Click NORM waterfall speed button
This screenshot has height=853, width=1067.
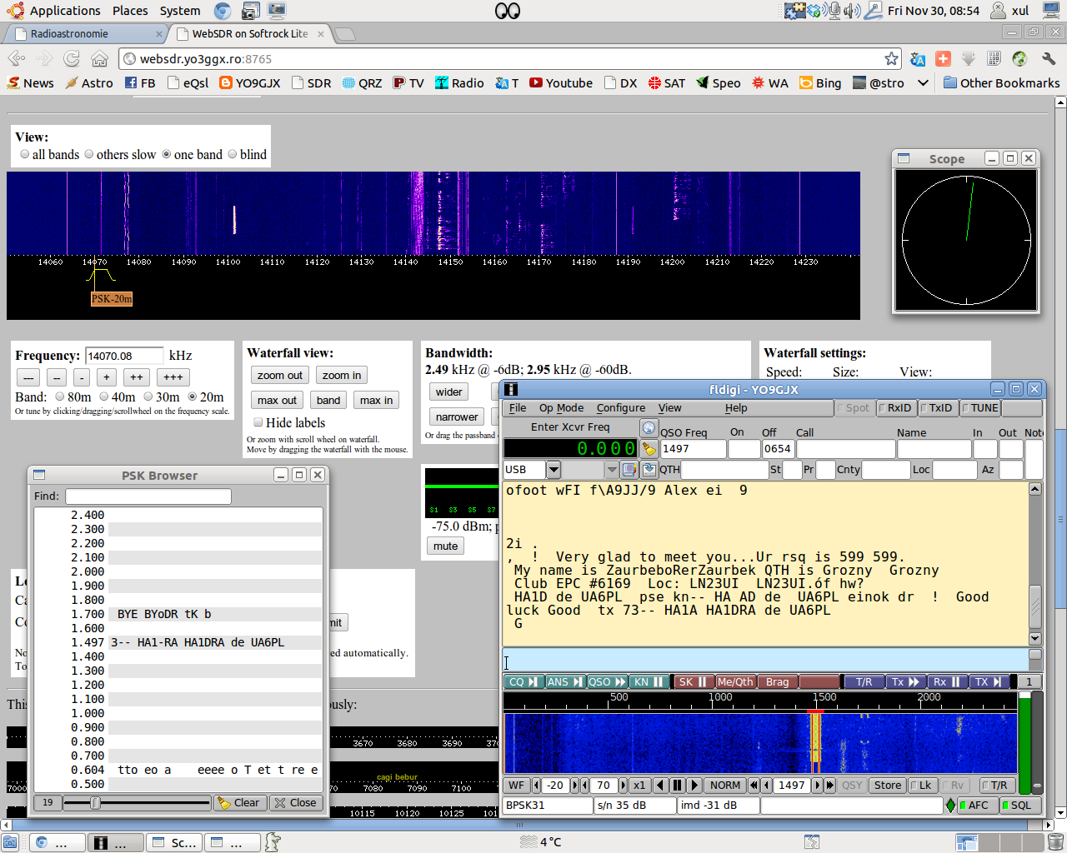(725, 785)
